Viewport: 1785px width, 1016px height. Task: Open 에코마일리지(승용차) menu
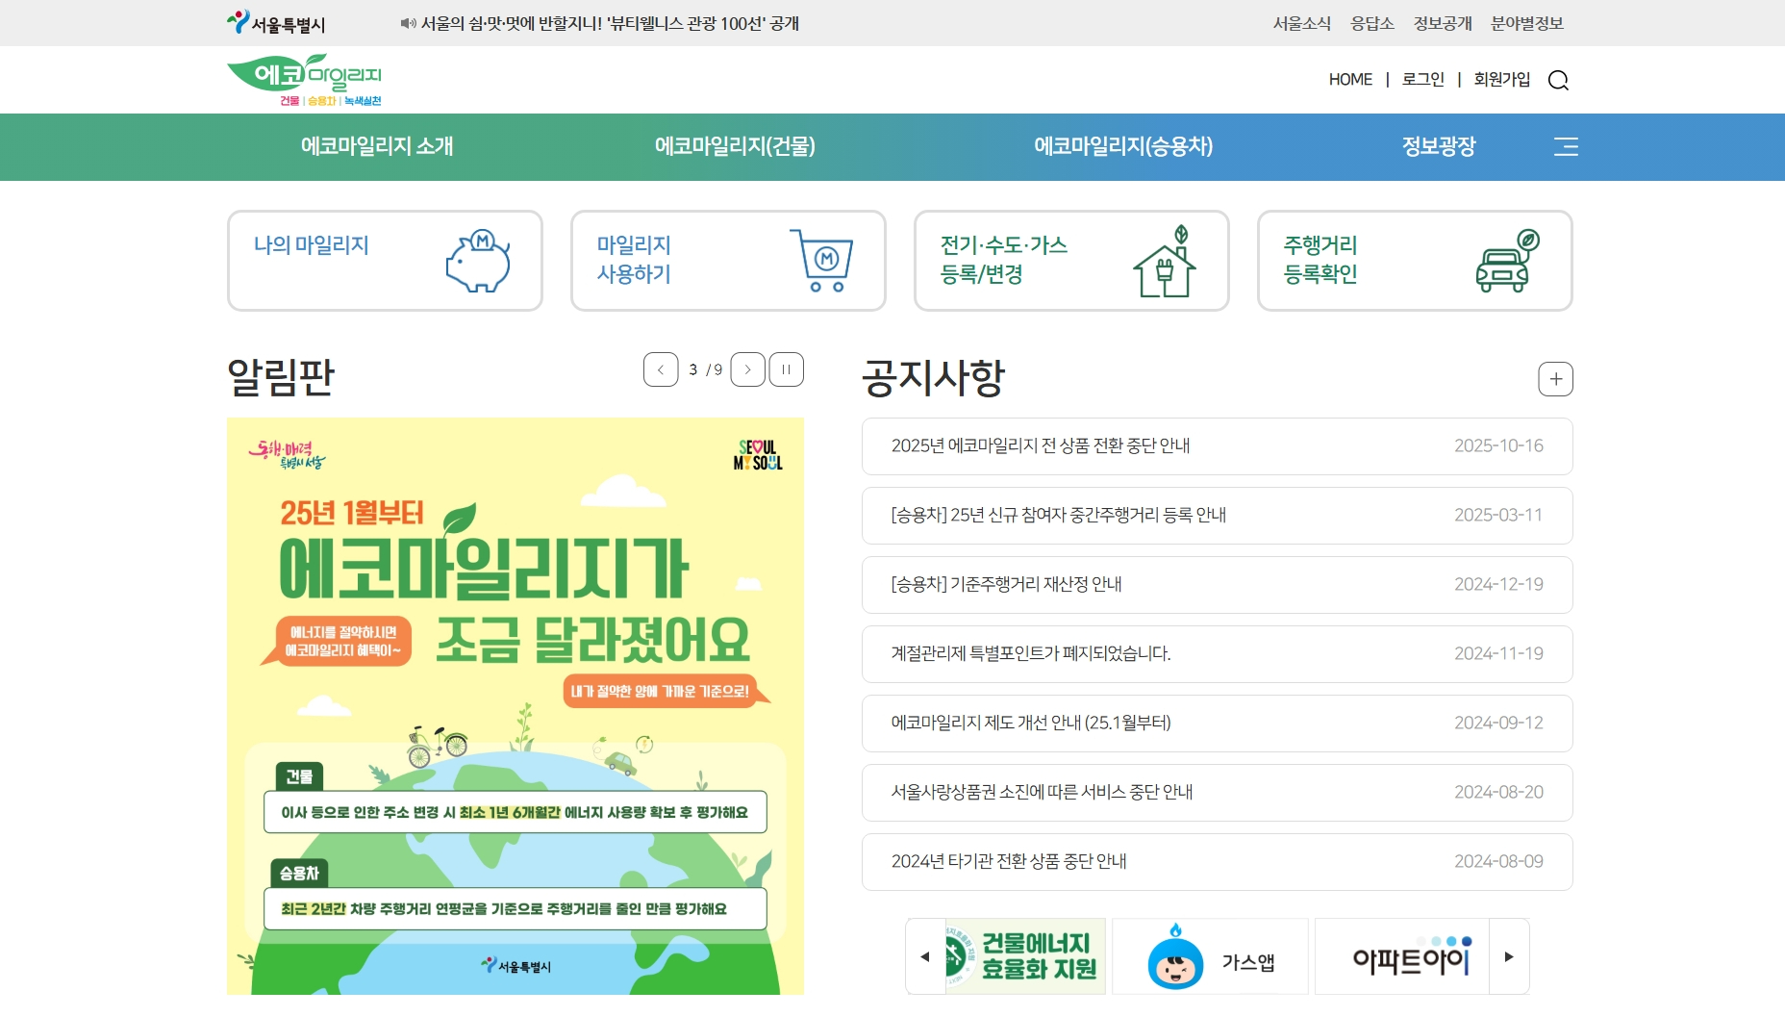(1123, 146)
